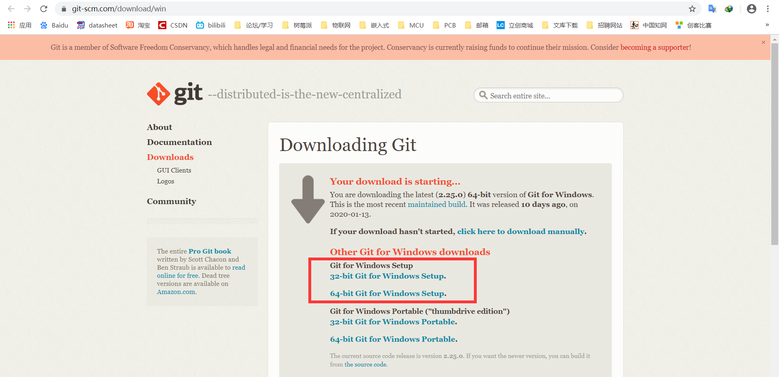Open the Community section
The width and height of the screenshot is (779, 377).
172,201
